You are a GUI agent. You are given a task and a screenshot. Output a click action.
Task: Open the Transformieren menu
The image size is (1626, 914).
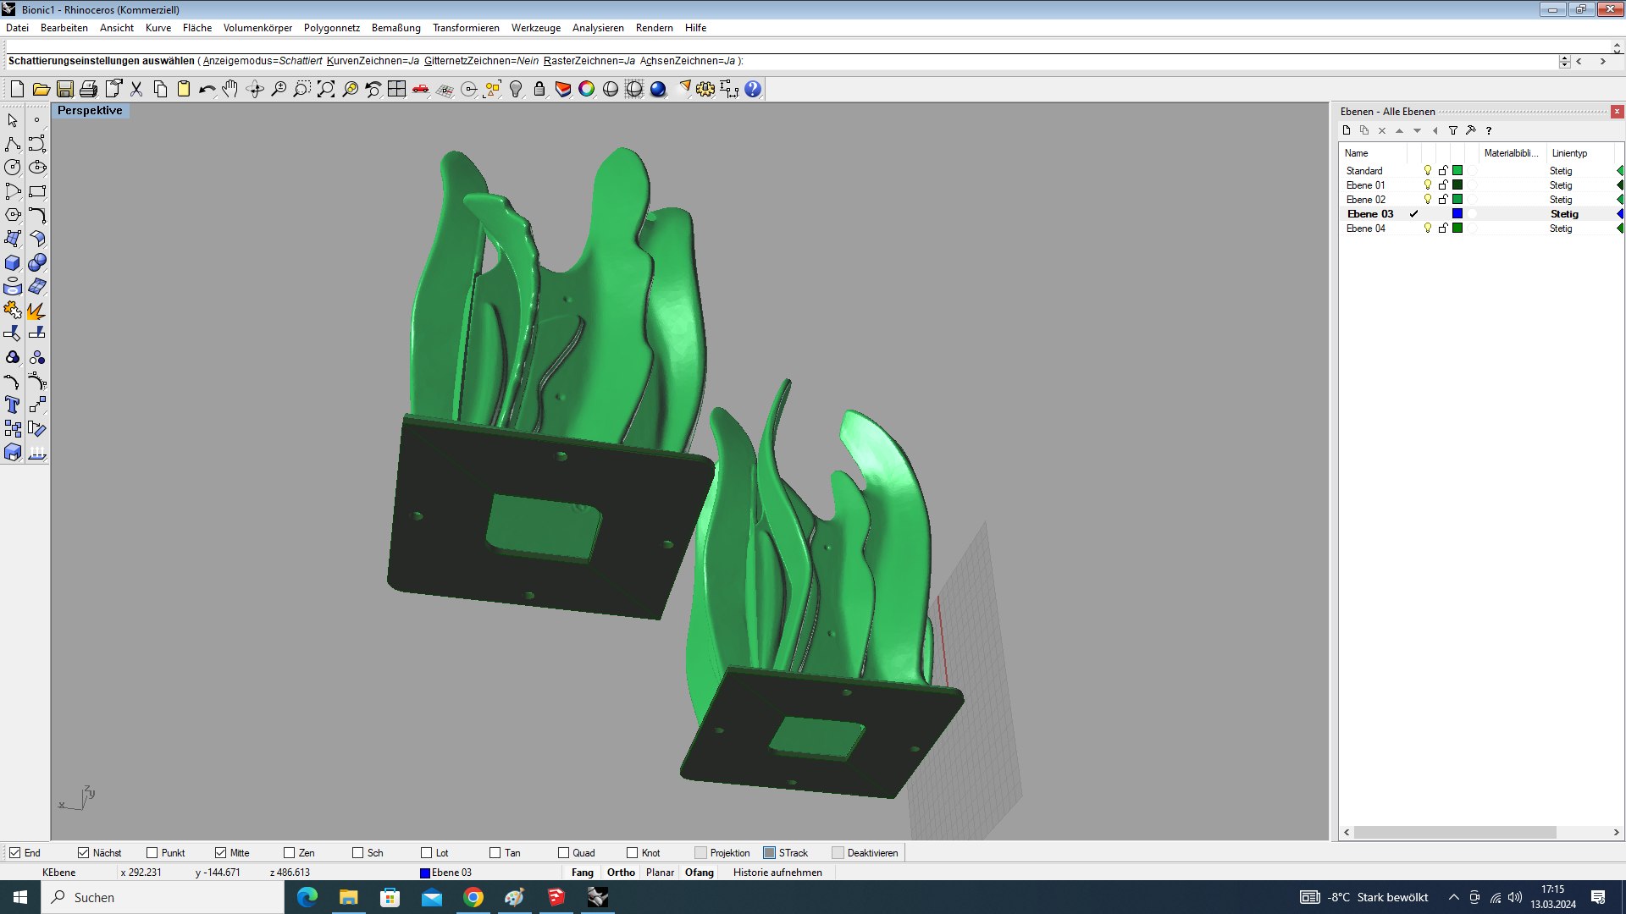[x=466, y=28]
